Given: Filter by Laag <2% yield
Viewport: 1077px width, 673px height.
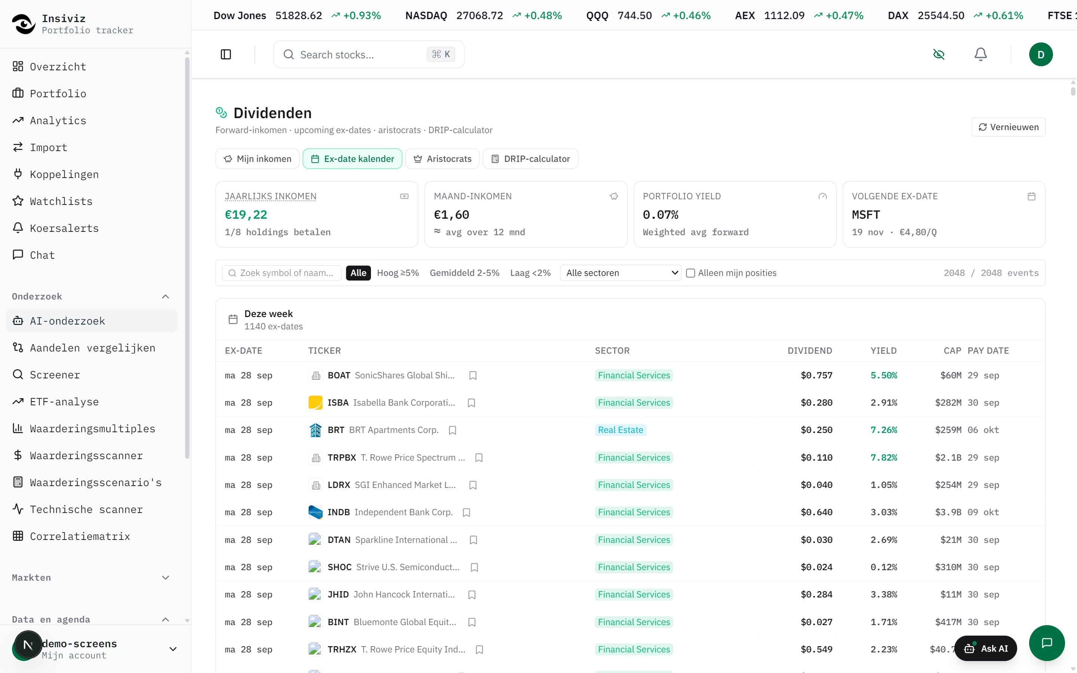Looking at the screenshot, I should 530,273.
